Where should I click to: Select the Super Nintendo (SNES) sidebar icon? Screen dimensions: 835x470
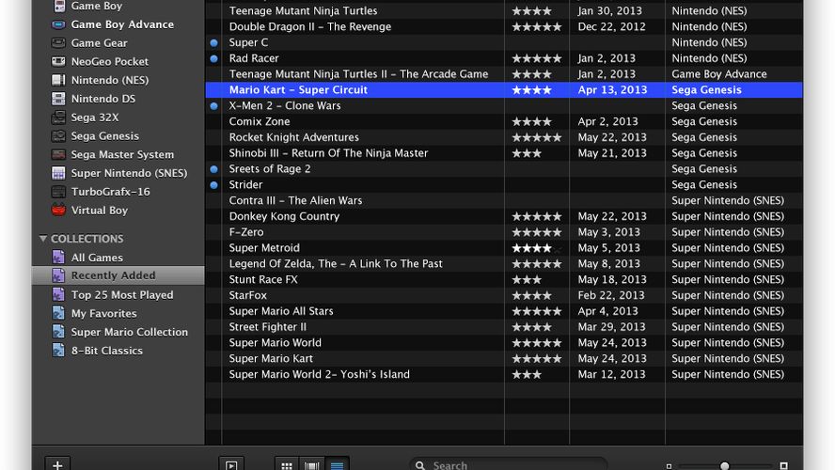click(58, 173)
